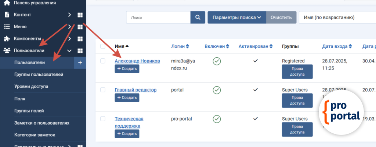Image resolution: width=376 pixels, height=147 pixels.
Task: Expand the Параметры поиска filter options
Action: pyautogui.click(x=236, y=17)
